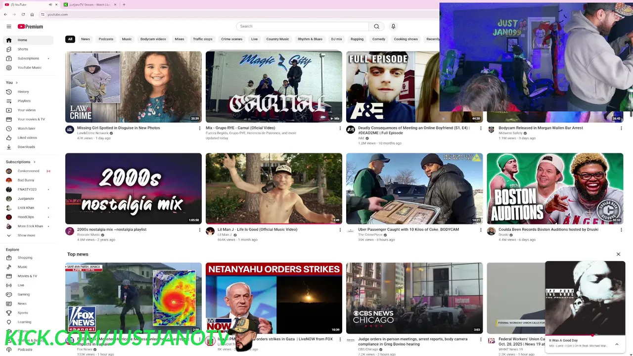Open Liked videos in the sidebar

(27, 137)
